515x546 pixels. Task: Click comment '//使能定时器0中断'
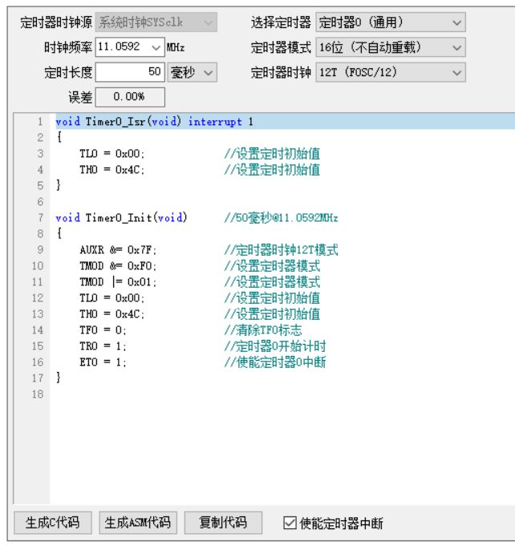tap(275, 362)
